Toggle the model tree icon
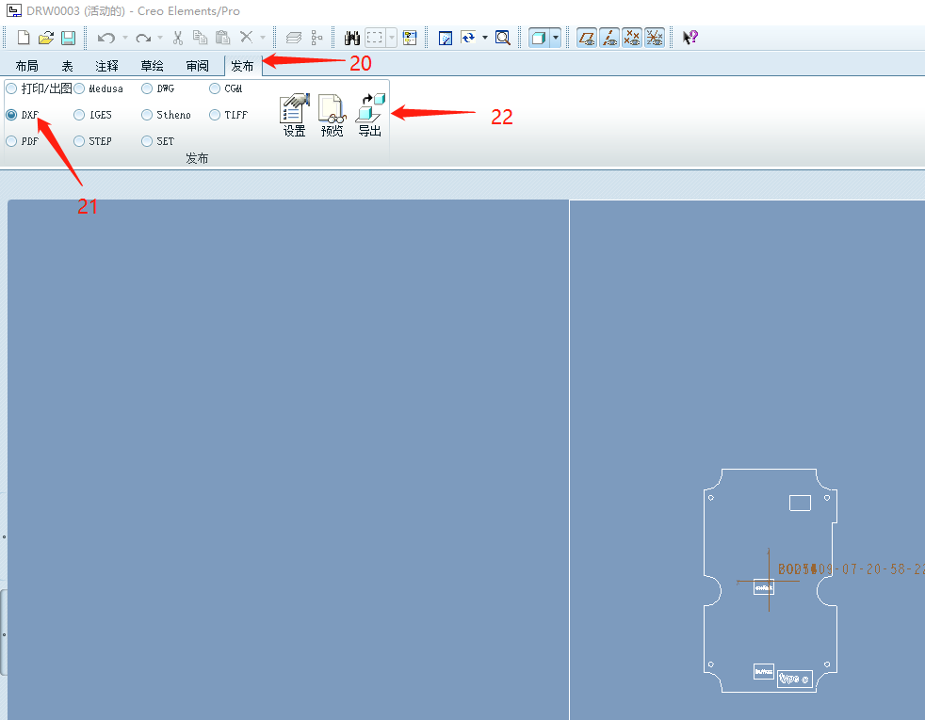Image resolution: width=925 pixels, height=720 pixels. [x=317, y=38]
